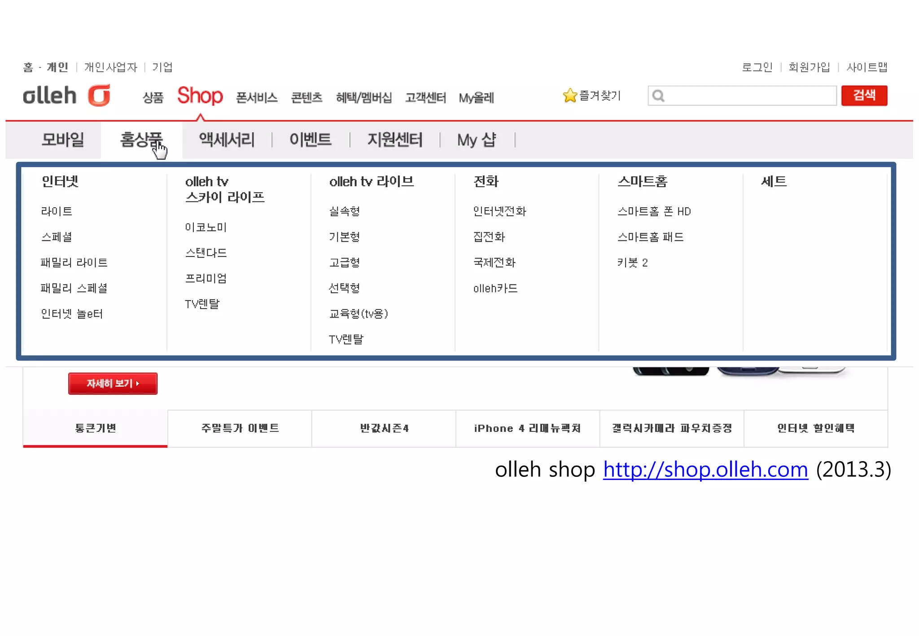Click the 스마트홈 category heading
The image size is (919, 636).
(643, 181)
